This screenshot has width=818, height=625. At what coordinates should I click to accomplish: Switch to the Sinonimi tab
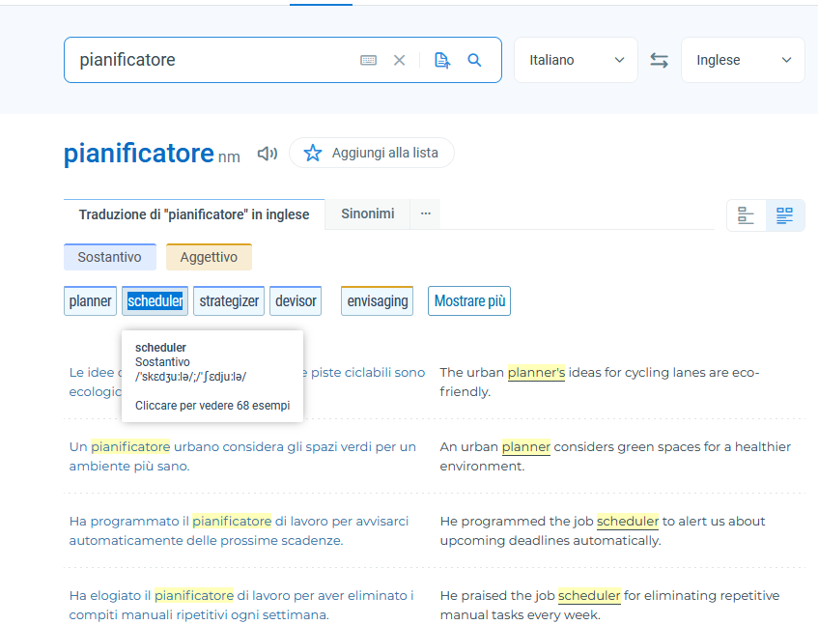point(367,213)
